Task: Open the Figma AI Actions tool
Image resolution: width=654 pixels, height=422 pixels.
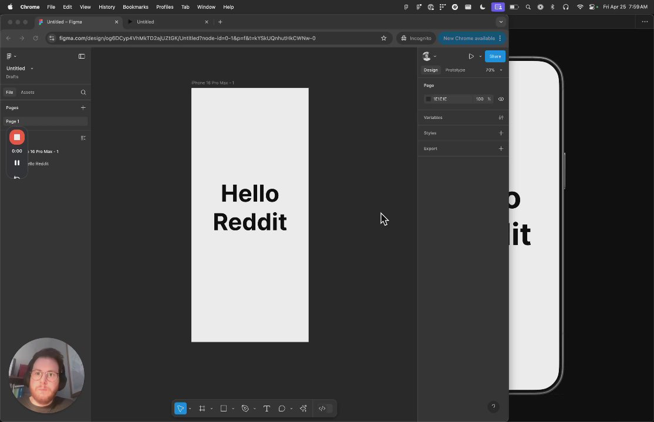Action: click(x=304, y=409)
